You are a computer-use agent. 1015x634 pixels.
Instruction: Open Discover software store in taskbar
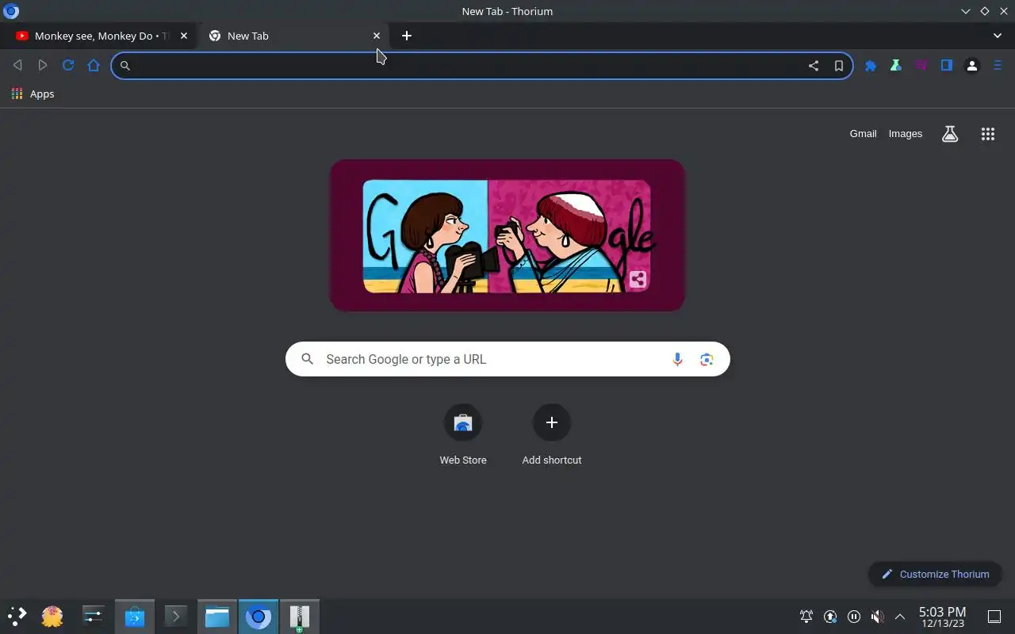135,617
